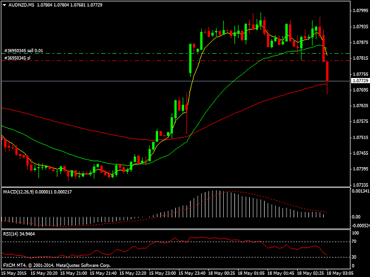Click the AUDNZD,M5 chart title text
Image resolution: width=370 pixels, height=277 pixels.
point(21,5)
